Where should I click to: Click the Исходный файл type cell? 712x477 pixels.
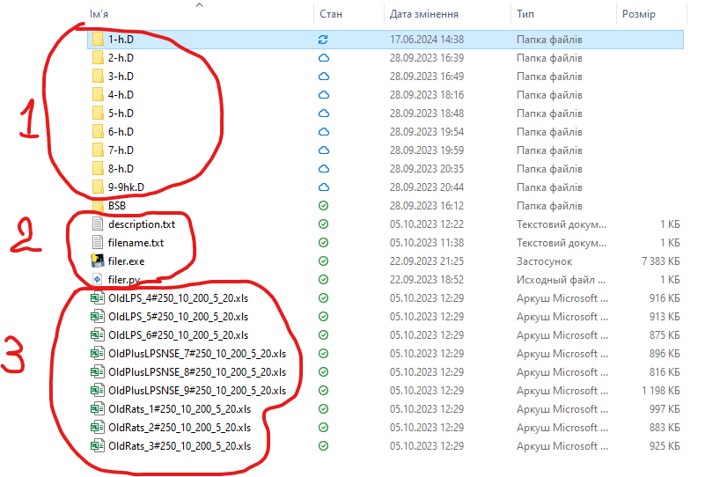pyautogui.click(x=561, y=280)
